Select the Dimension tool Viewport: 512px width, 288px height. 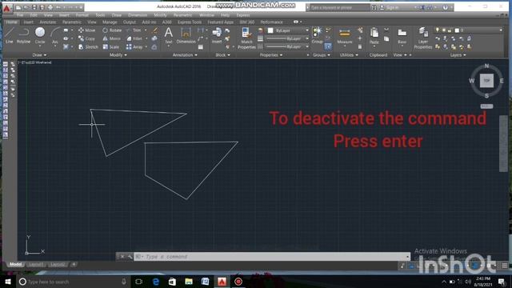tap(186, 35)
